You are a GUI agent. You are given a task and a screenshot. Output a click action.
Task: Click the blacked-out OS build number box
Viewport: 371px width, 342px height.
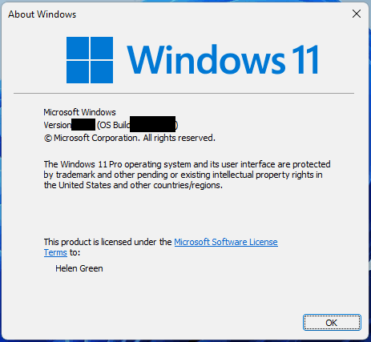pos(153,124)
